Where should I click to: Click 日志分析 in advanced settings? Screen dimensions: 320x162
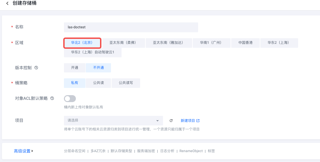click(x=167, y=151)
